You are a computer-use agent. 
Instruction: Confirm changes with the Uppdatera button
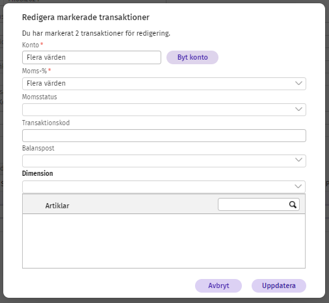[279, 285]
